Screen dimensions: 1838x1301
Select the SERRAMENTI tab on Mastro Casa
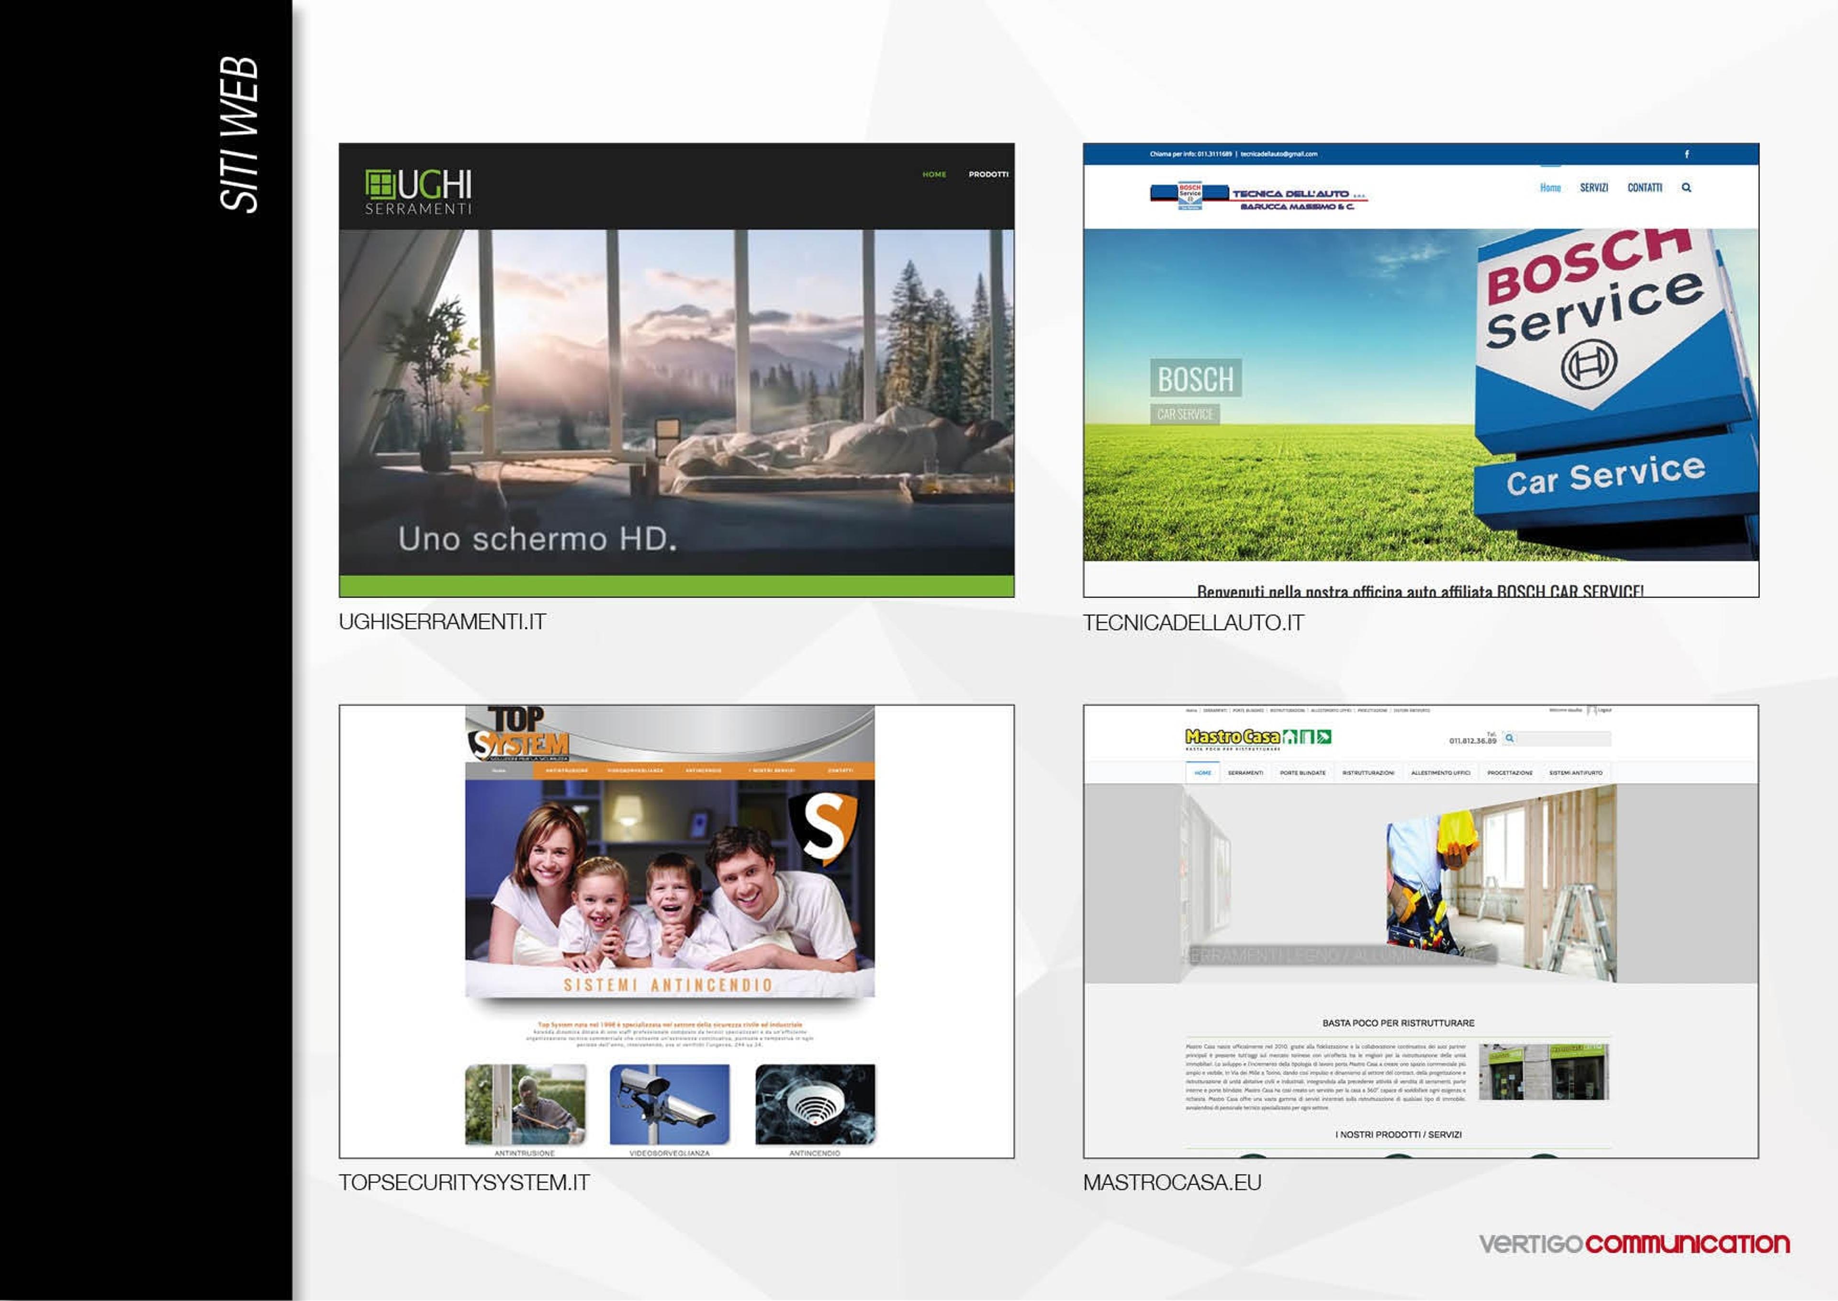pyautogui.click(x=1245, y=773)
